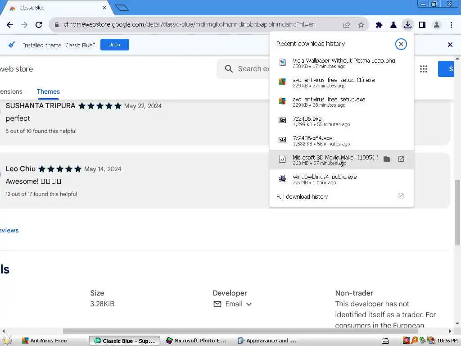
Task: Click the on-screen keyboard tray icon
Action: [385, 341]
